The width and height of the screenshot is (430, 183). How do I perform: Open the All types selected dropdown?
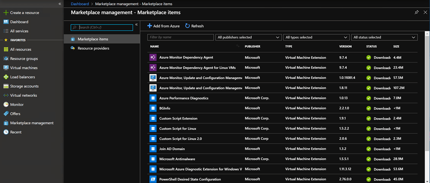pos(316,37)
